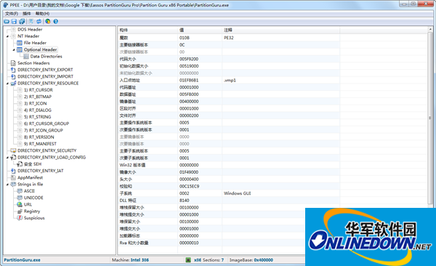Open the 插件 menu

(27, 14)
